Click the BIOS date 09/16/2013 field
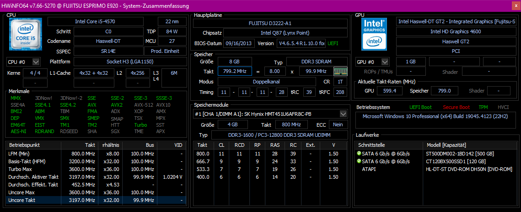 tap(239, 43)
